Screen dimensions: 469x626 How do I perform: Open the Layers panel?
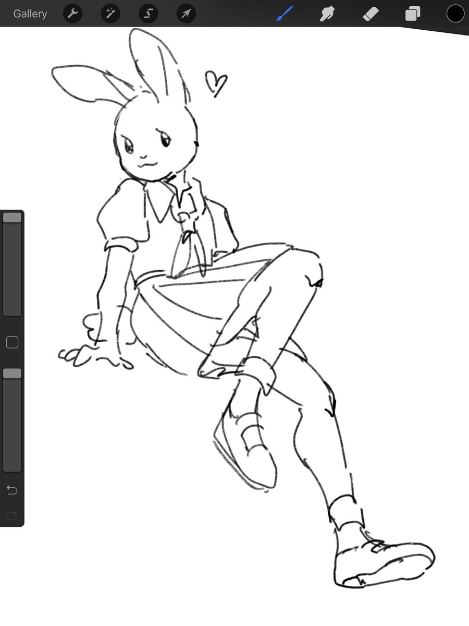(x=413, y=14)
